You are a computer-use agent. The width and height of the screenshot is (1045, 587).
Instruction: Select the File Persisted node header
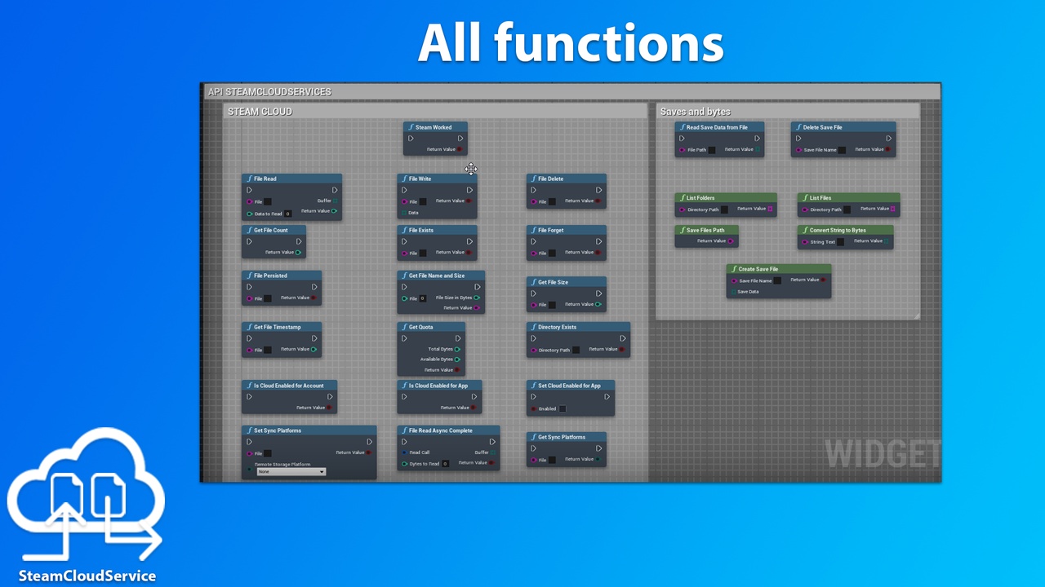click(x=282, y=276)
